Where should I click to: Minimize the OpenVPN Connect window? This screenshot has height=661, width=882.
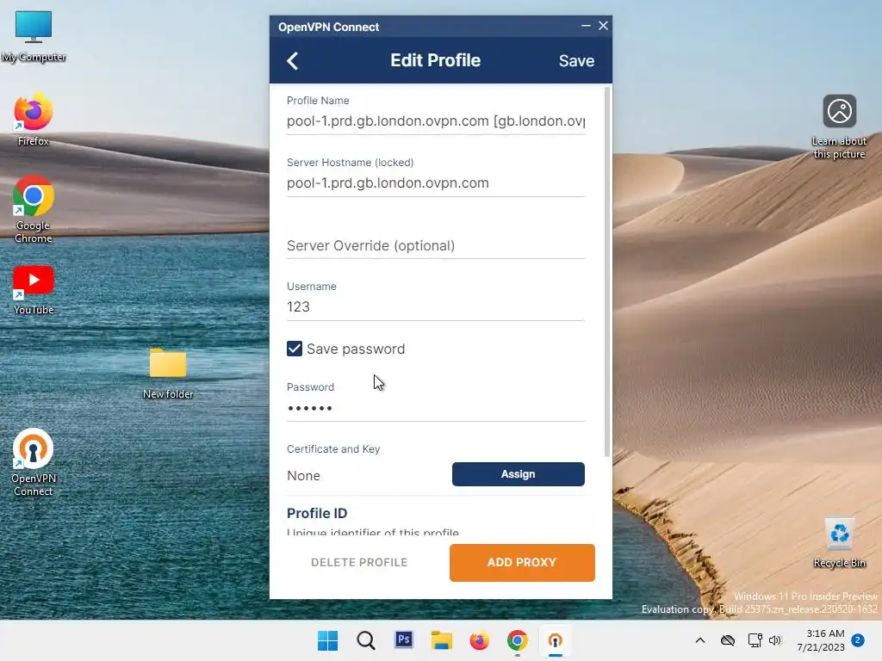pos(586,26)
